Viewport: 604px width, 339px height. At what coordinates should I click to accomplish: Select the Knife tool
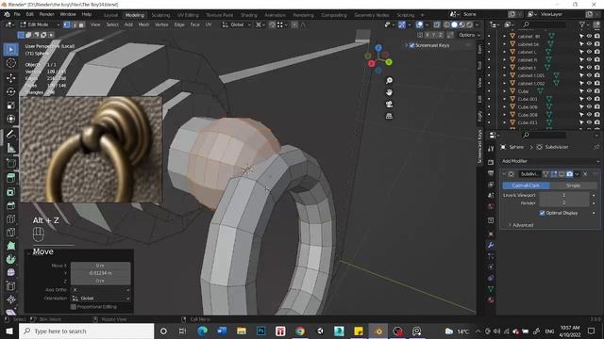10,233
